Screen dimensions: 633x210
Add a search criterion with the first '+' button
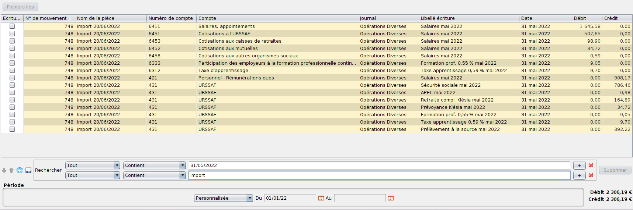tap(579, 165)
